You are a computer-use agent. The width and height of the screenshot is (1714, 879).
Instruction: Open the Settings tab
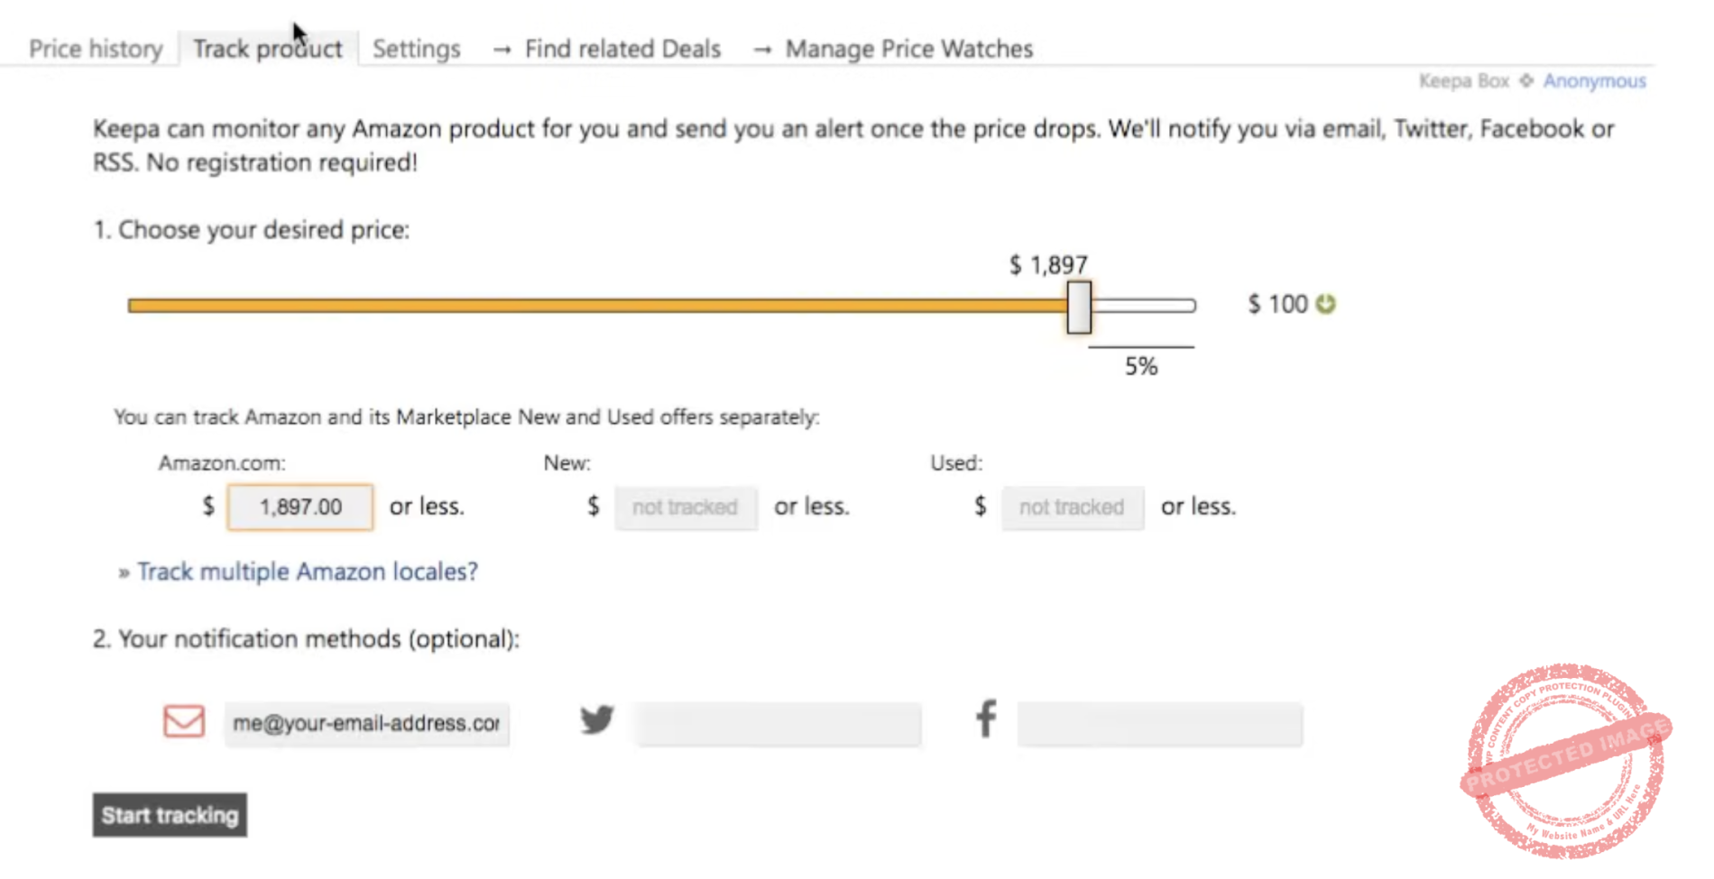(416, 49)
